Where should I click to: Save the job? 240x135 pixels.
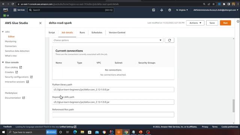(212, 23)
